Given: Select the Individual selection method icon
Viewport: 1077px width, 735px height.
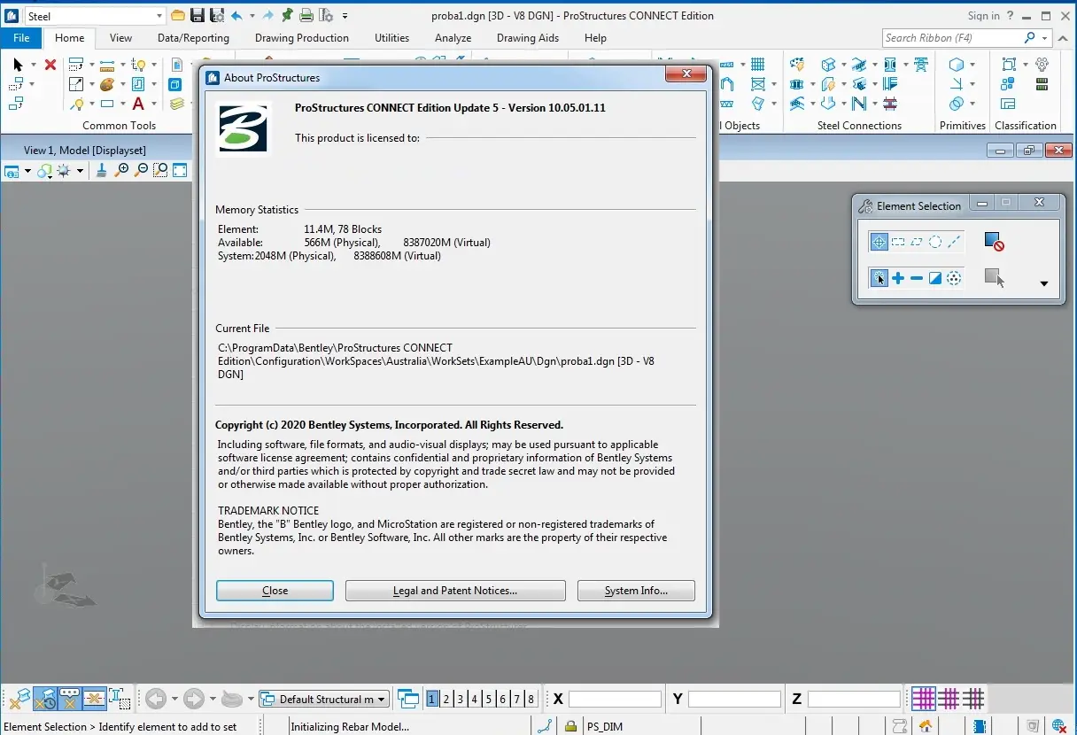Looking at the screenshot, I should tap(879, 242).
